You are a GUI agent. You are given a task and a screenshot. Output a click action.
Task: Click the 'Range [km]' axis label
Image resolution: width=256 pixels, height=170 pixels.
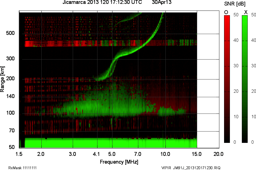2,79
